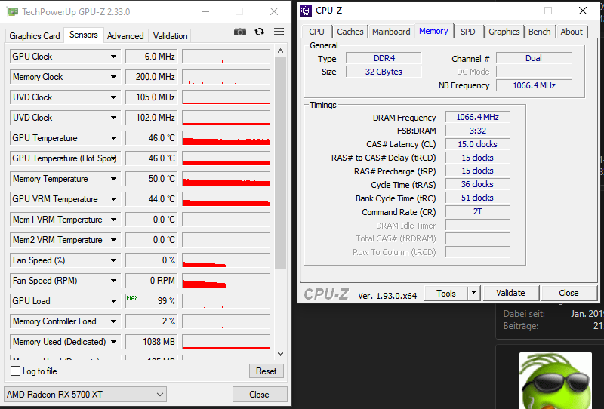Image resolution: width=604 pixels, height=409 pixels.
Task: Open the Memory Temperature sensor dropdown
Action: coord(113,179)
